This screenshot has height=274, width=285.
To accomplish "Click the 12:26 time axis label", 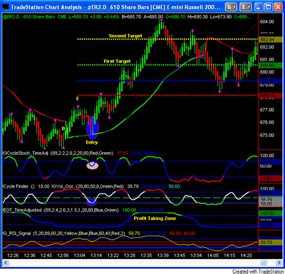I will click(x=13, y=255).
